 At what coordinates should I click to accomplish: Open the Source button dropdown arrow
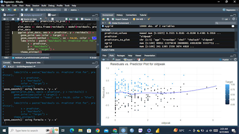pos(92,19)
